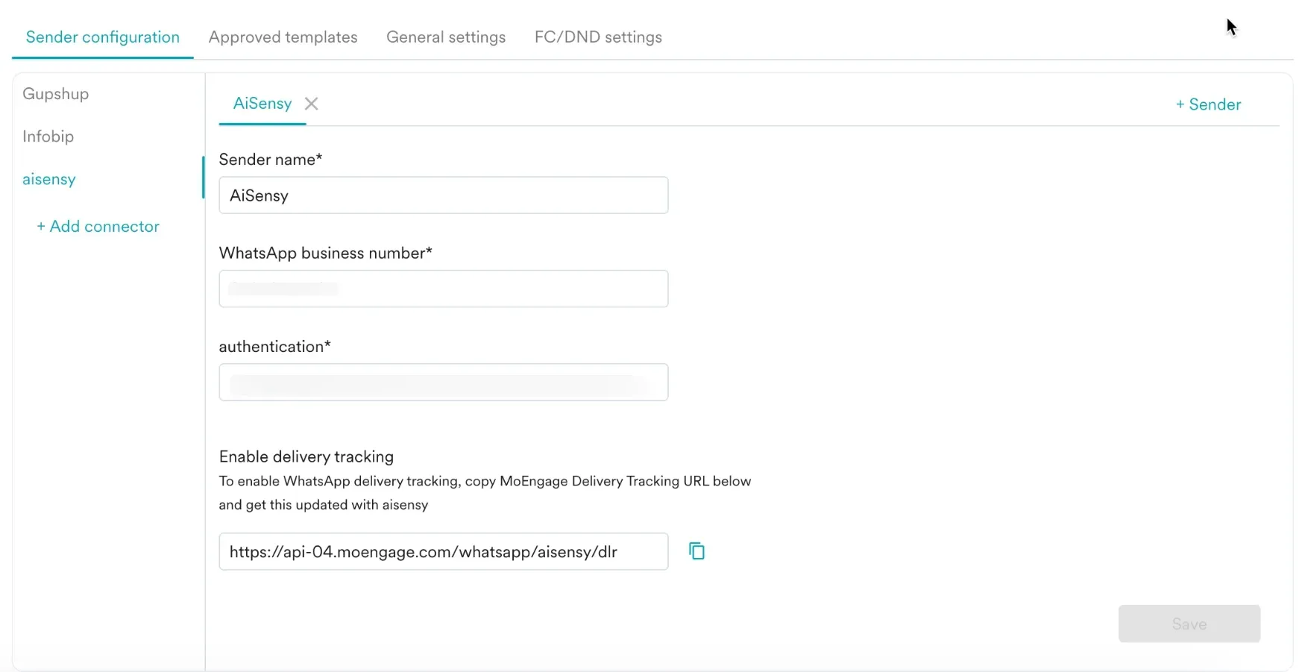Add a new connector
Viewport: 1302px width, 672px height.
(98, 226)
